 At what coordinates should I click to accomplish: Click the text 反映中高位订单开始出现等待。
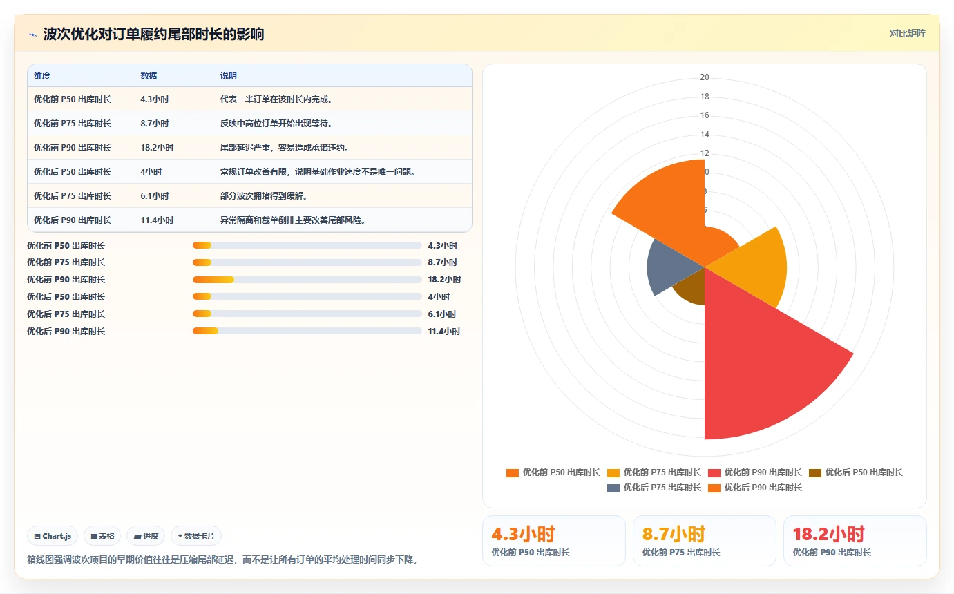click(277, 124)
